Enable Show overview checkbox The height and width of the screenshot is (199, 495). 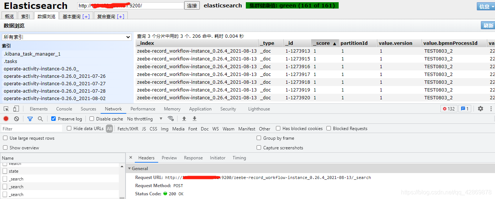(5, 147)
